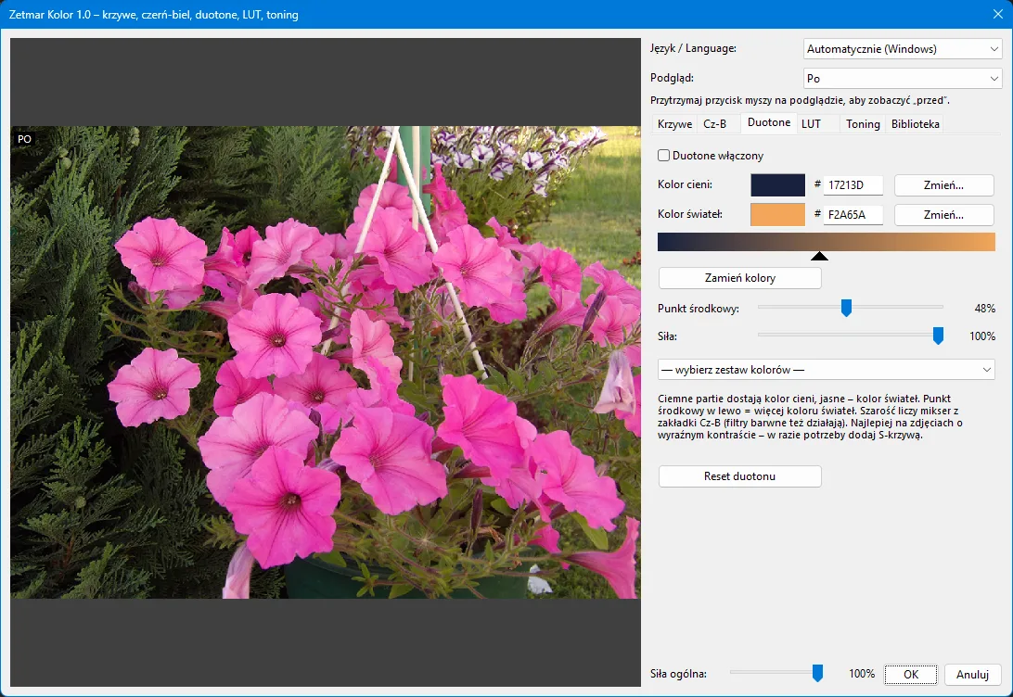Switch to the Cz-B tab
Image resolution: width=1013 pixels, height=697 pixels.
point(714,124)
